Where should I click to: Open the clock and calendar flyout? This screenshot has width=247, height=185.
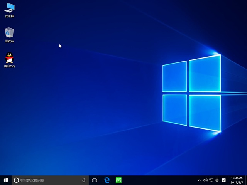(x=236, y=178)
